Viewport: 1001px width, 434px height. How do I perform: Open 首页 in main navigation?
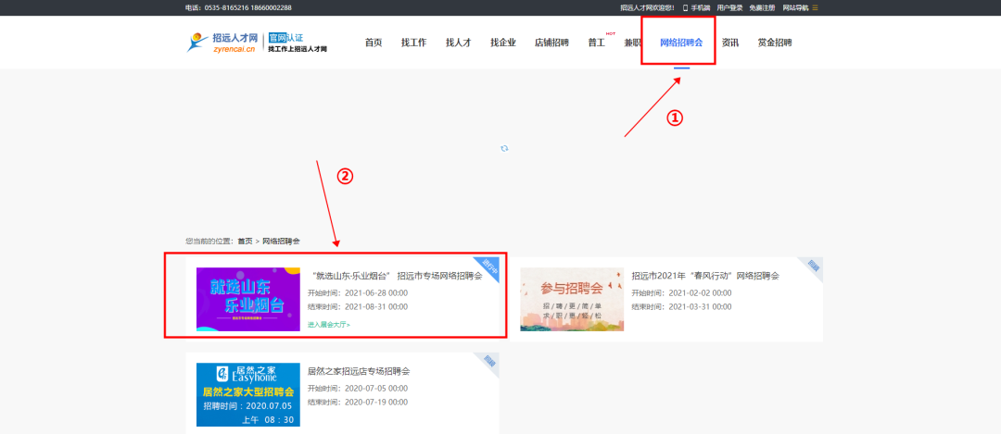coord(374,43)
